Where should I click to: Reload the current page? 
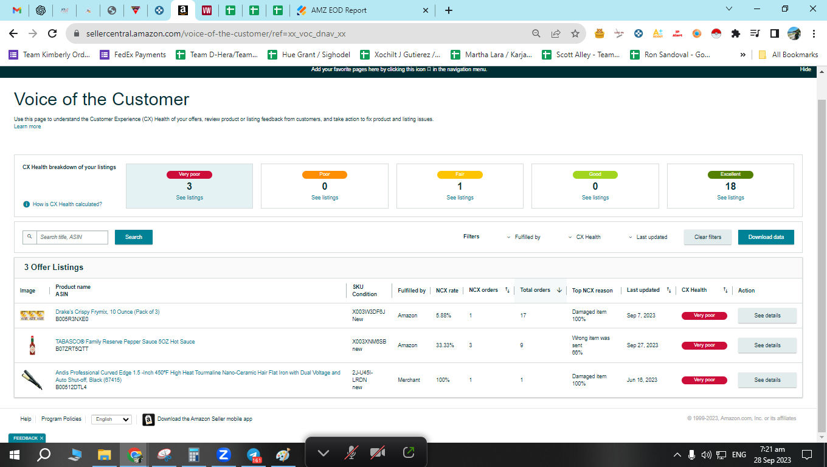click(52, 33)
